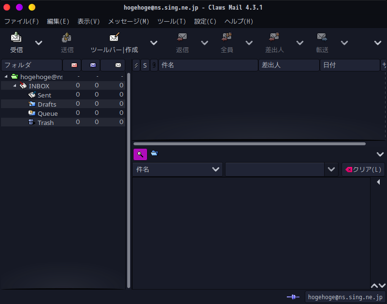Open the 受信 icon's dropdown arrow

coord(38,43)
